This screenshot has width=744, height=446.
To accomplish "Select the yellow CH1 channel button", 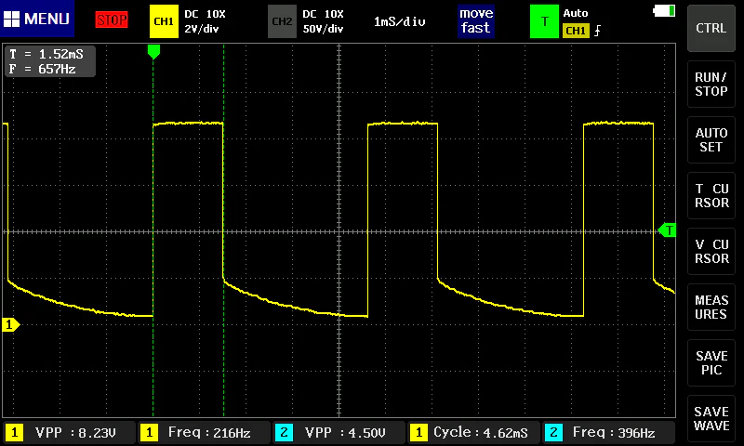I will click(x=164, y=21).
